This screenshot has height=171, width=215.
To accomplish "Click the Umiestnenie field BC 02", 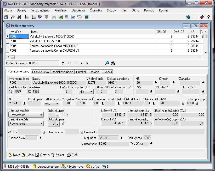I will [113, 144].
